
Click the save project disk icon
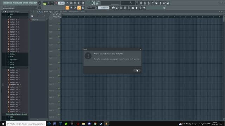[x=156, y=3]
